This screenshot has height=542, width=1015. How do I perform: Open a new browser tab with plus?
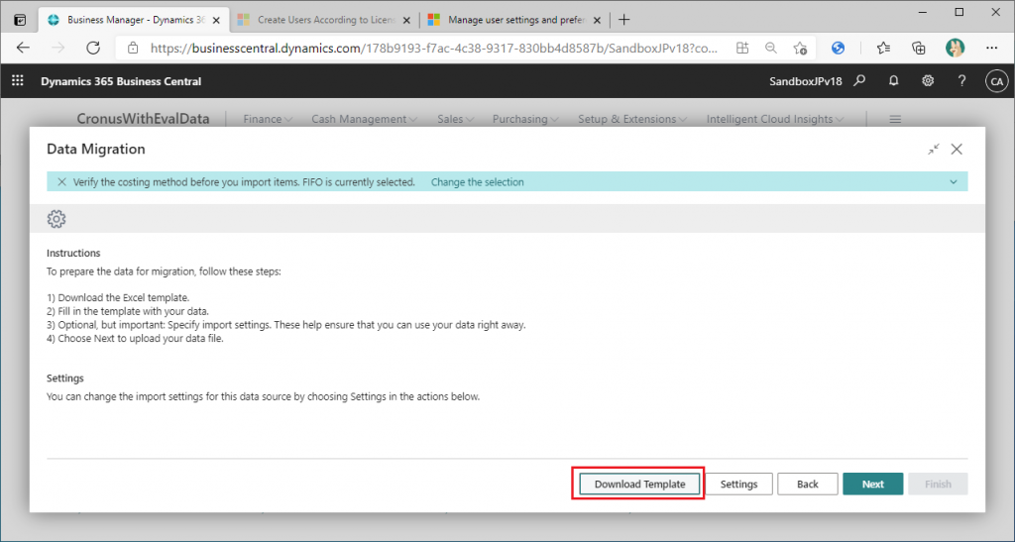tap(624, 20)
